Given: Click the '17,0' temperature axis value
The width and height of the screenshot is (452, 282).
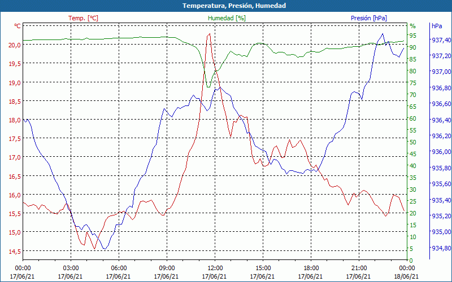Looking at the screenshot, I should tap(15, 157).
